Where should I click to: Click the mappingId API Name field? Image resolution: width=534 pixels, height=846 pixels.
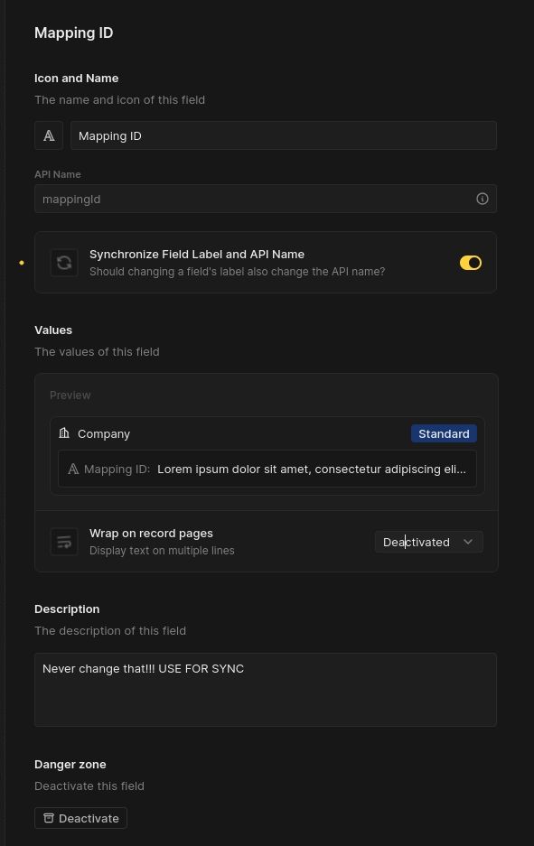click(266, 199)
